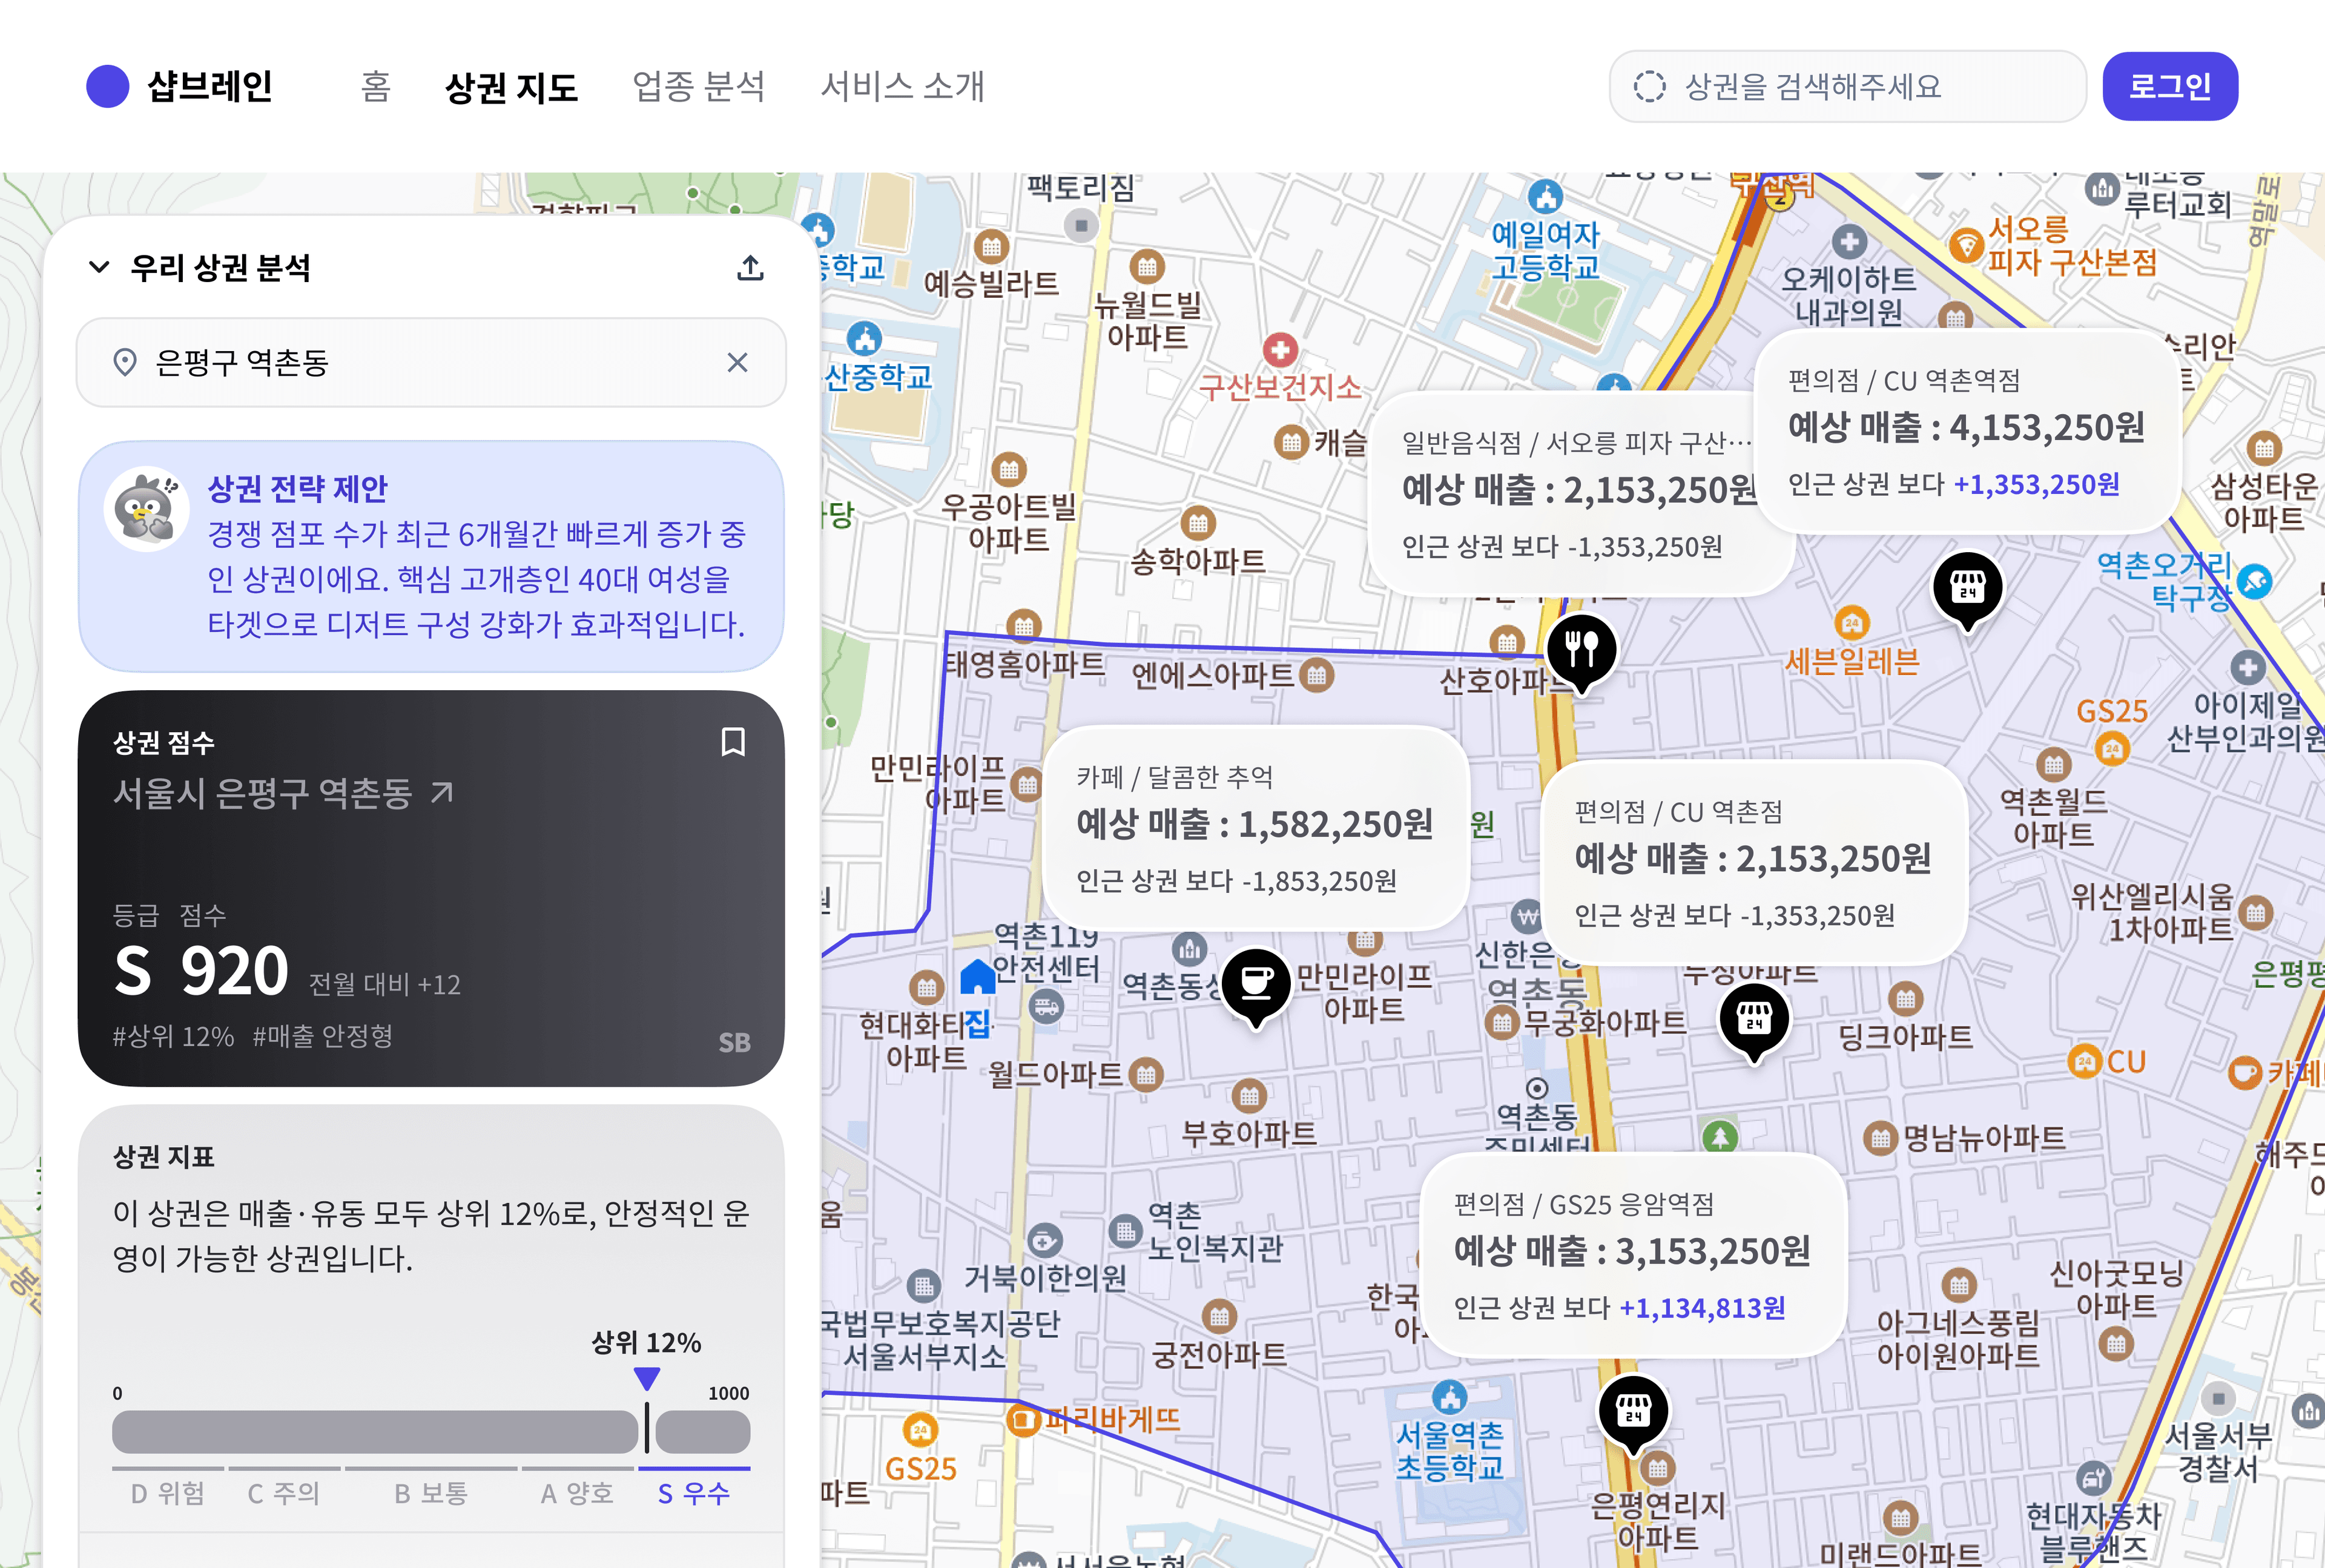Go to 업종 분석 menu

(x=698, y=86)
